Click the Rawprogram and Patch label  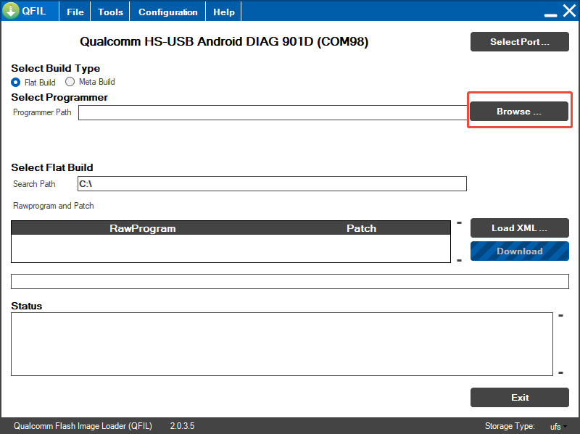[x=53, y=206]
